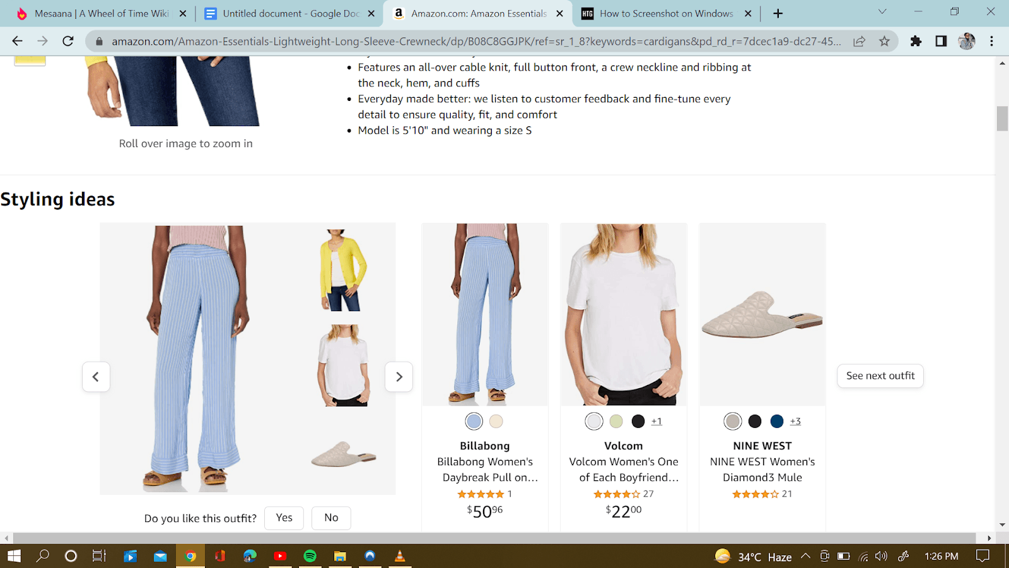
Task: Select the green Volcom tee color
Action: [x=615, y=421]
